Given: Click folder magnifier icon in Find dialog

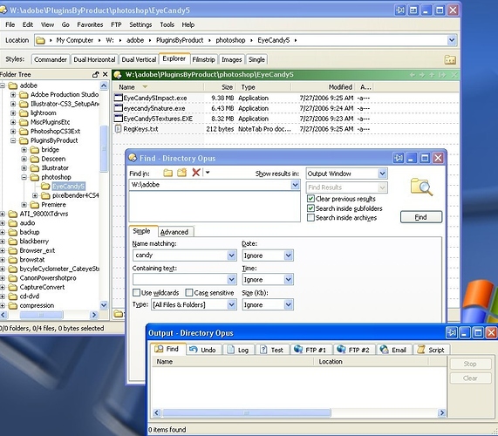Looking at the screenshot, I should pos(421,187).
